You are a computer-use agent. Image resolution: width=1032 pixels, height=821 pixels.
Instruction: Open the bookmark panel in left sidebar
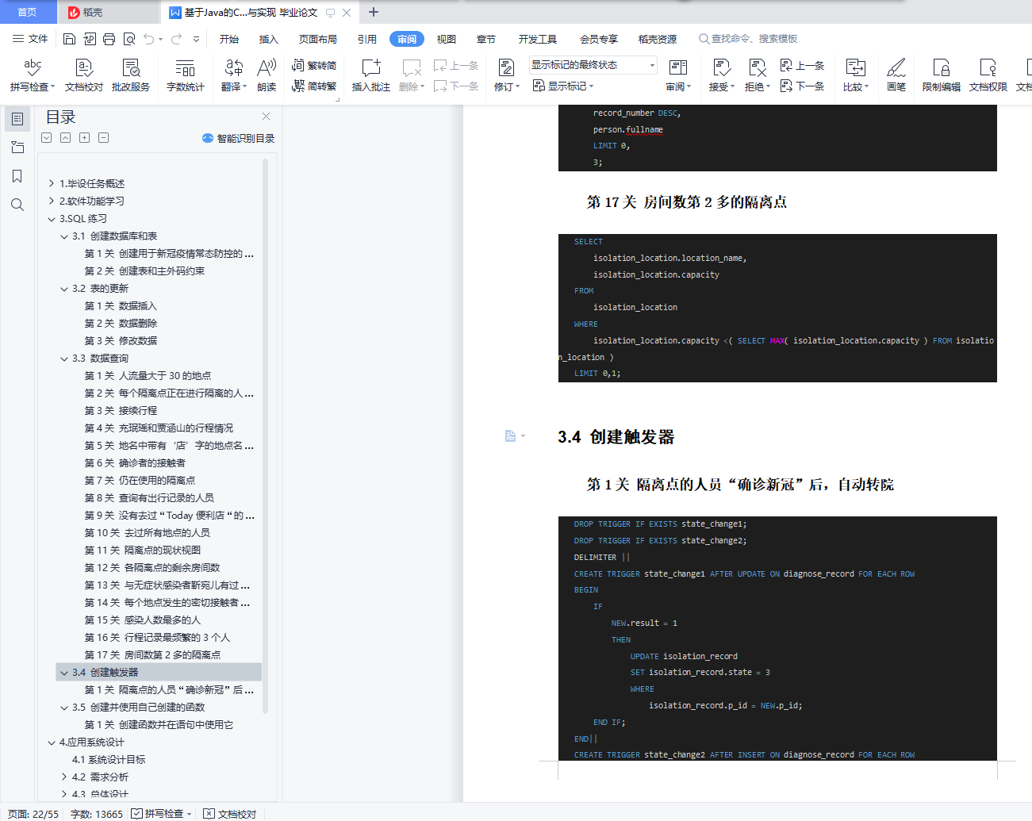[x=17, y=176]
